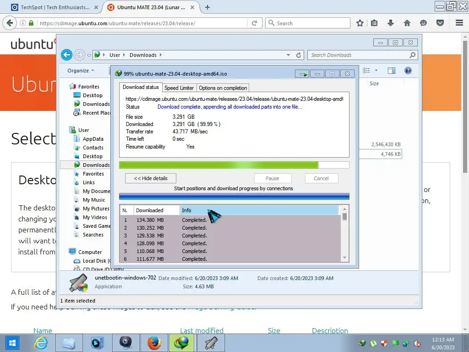This screenshot has height=352, width=469.
Task: Click Firefox back navigation arrow
Action: (x=10, y=23)
